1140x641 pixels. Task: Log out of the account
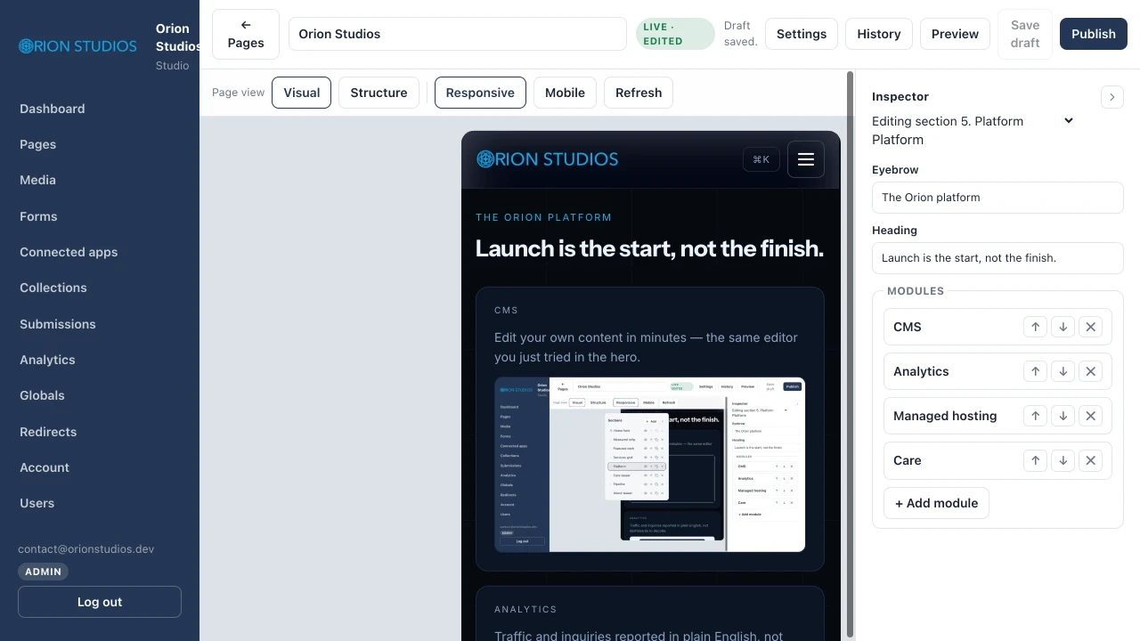point(100,602)
